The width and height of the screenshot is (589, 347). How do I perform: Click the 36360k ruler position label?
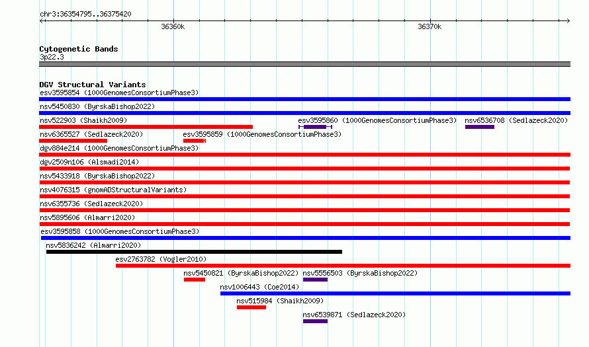tap(173, 26)
